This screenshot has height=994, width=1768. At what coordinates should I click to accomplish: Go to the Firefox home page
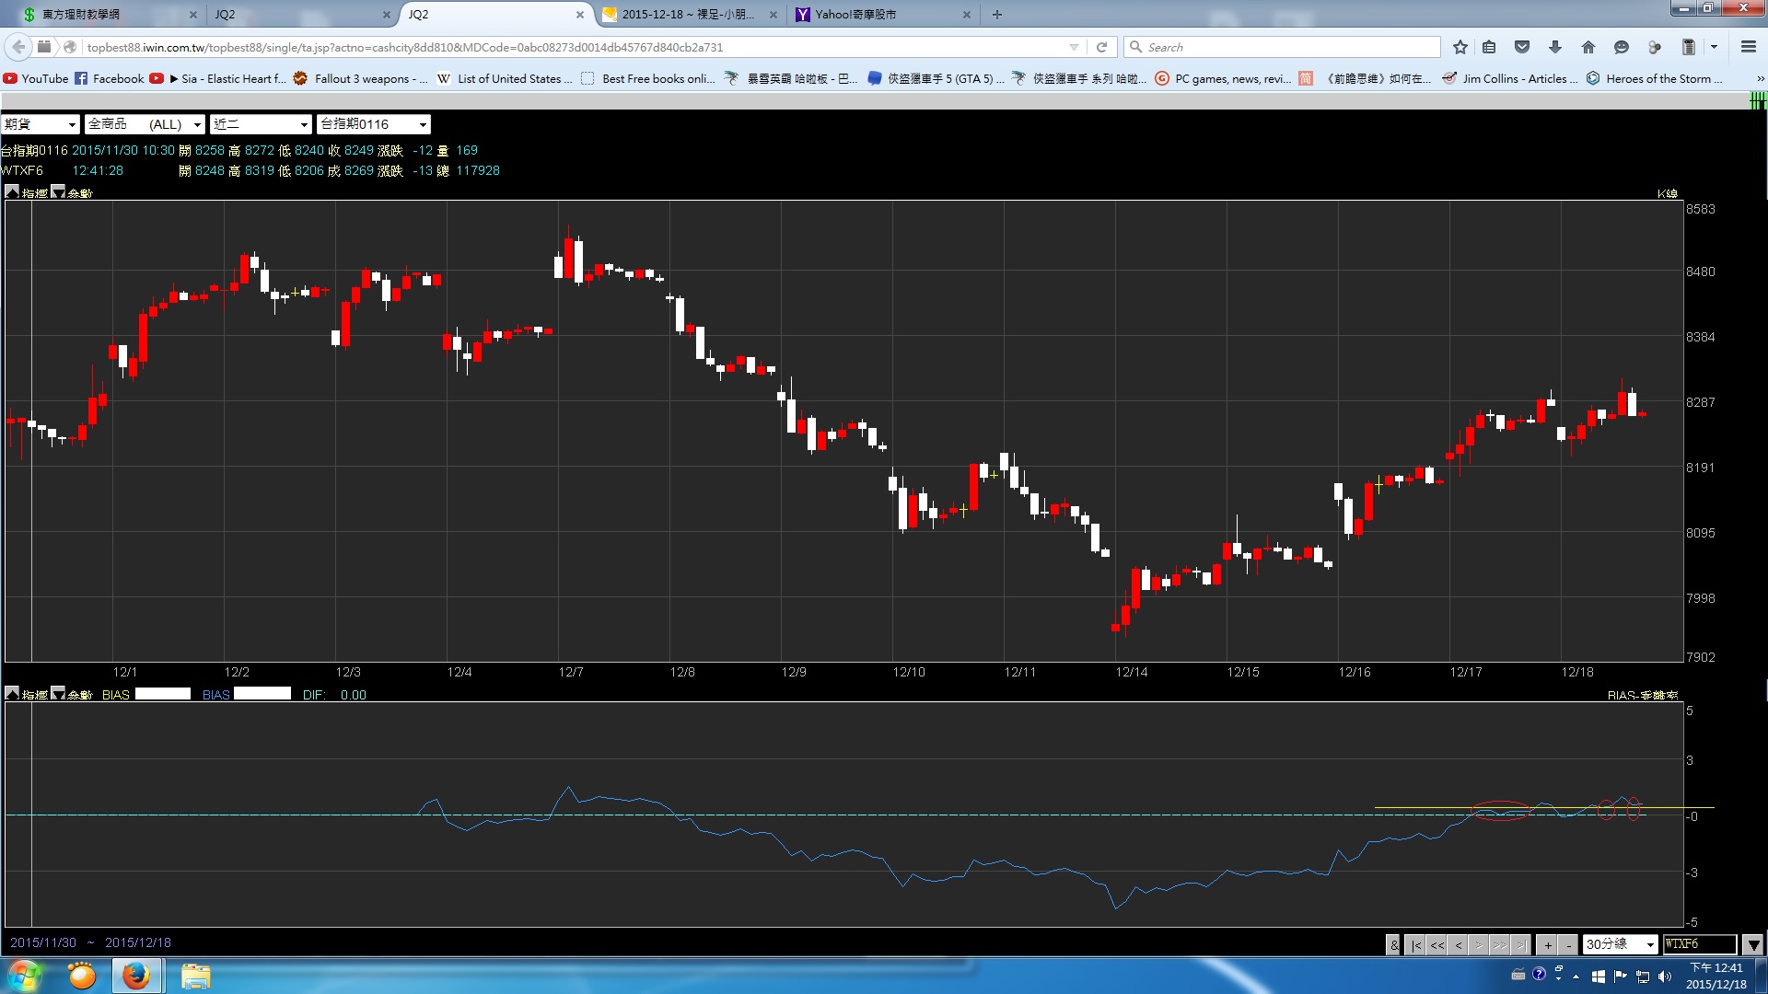[x=1588, y=47]
